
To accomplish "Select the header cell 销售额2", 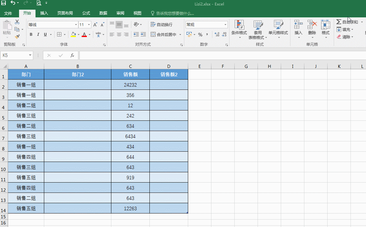I will (x=169, y=74).
